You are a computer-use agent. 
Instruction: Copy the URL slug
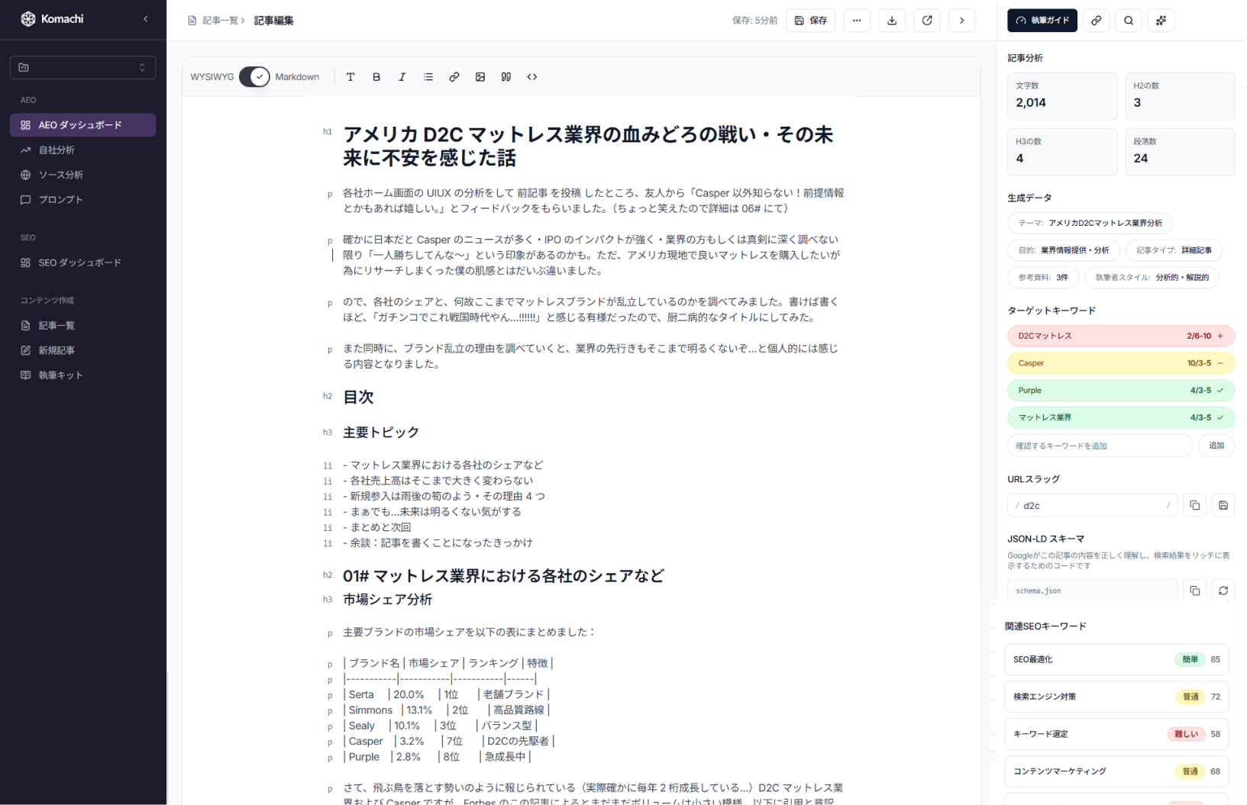click(1195, 505)
